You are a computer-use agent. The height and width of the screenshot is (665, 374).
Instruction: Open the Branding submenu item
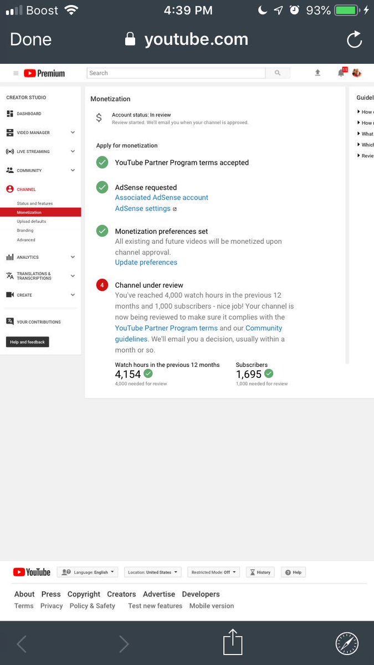tap(25, 230)
